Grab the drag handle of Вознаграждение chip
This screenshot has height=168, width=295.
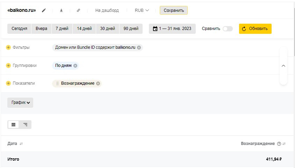pos(57,83)
